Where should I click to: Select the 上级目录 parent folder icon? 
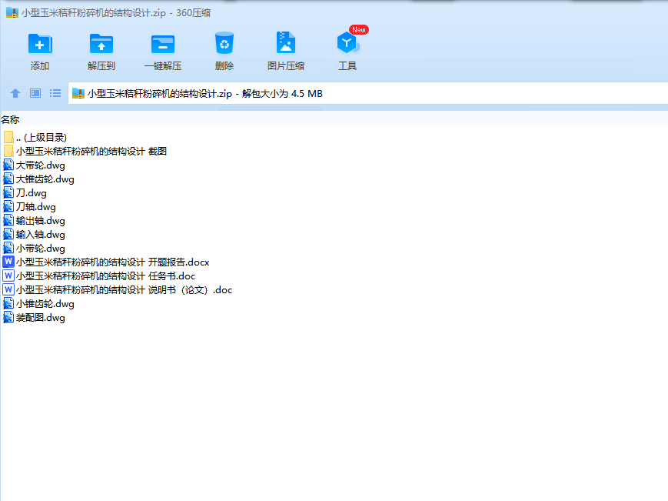(x=8, y=137)
